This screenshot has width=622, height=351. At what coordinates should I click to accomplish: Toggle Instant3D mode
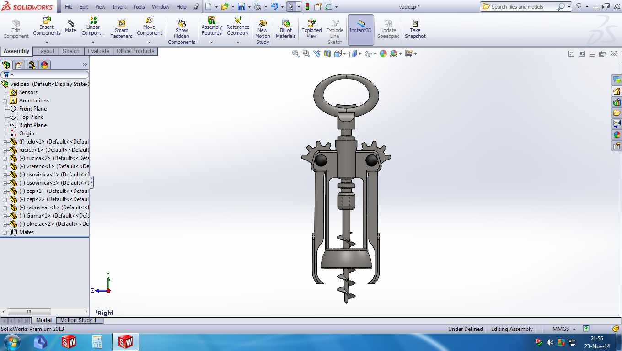[x=361, y=30]
